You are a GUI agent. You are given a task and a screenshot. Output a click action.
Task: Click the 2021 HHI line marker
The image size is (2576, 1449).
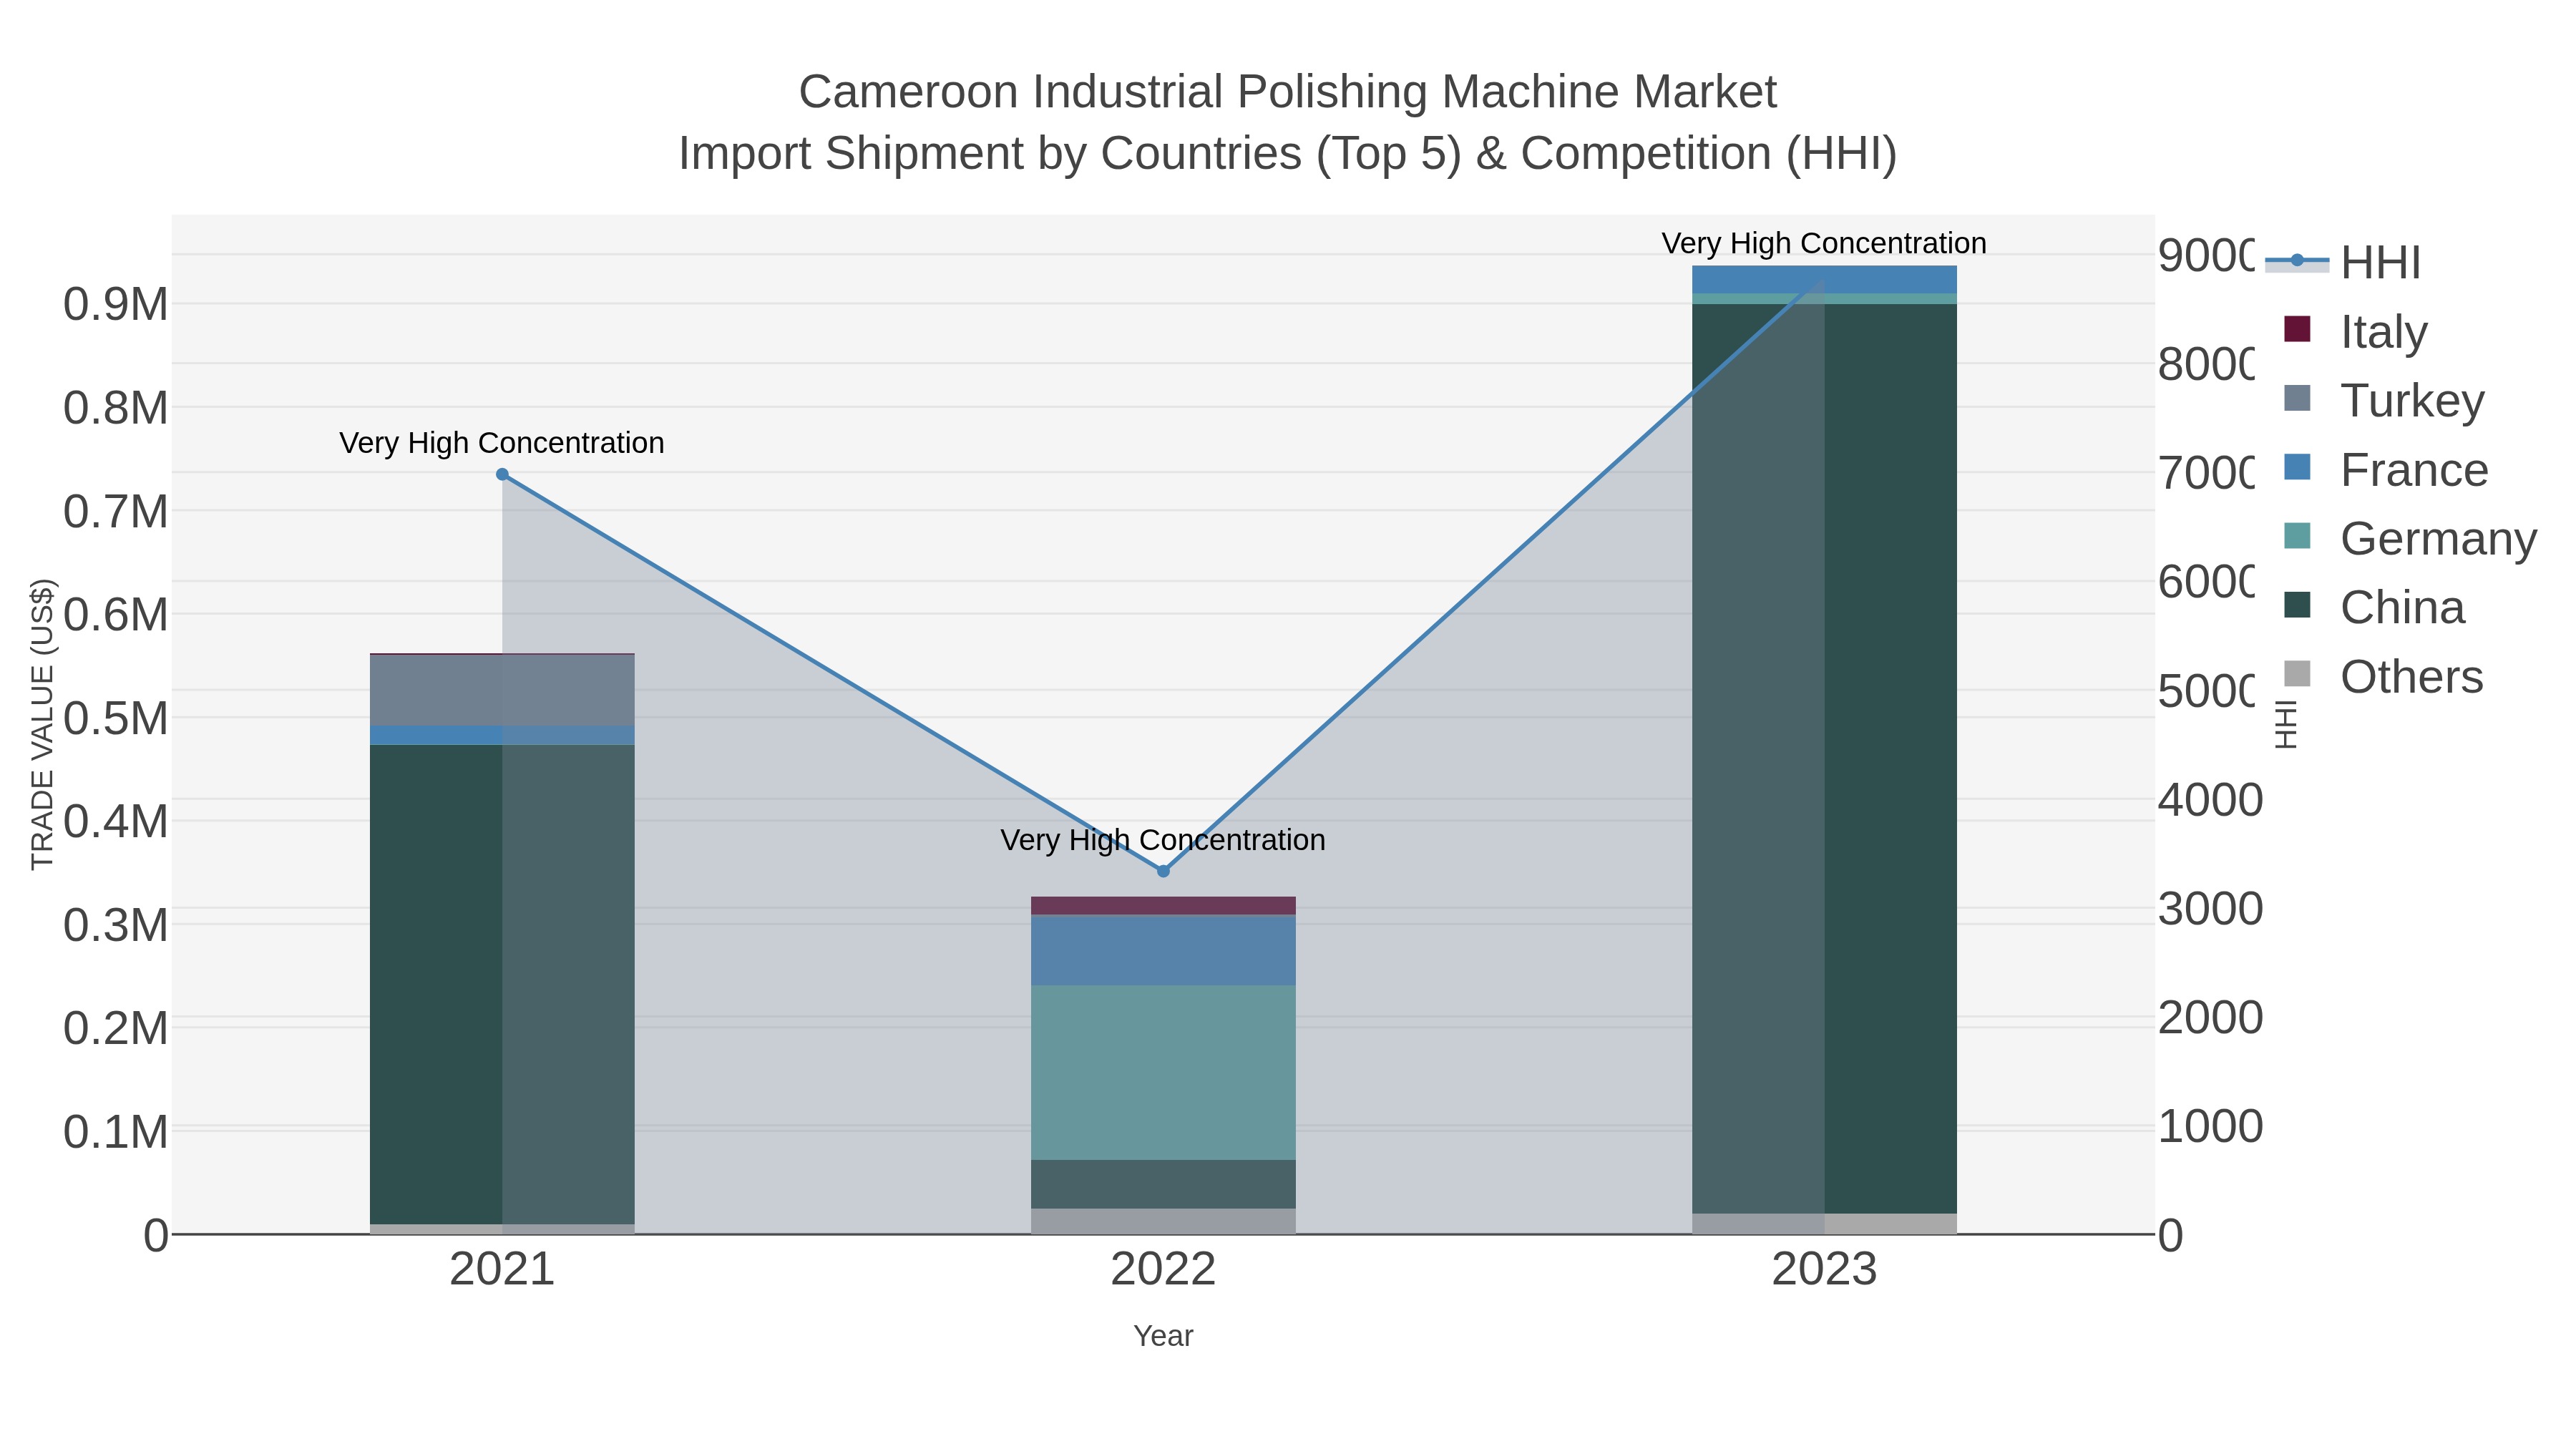click(502, 474)
